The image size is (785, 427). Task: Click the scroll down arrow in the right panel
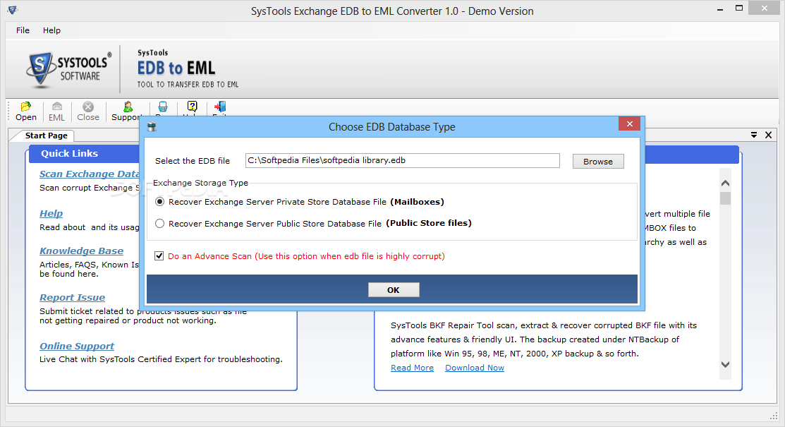coord(726,364)
